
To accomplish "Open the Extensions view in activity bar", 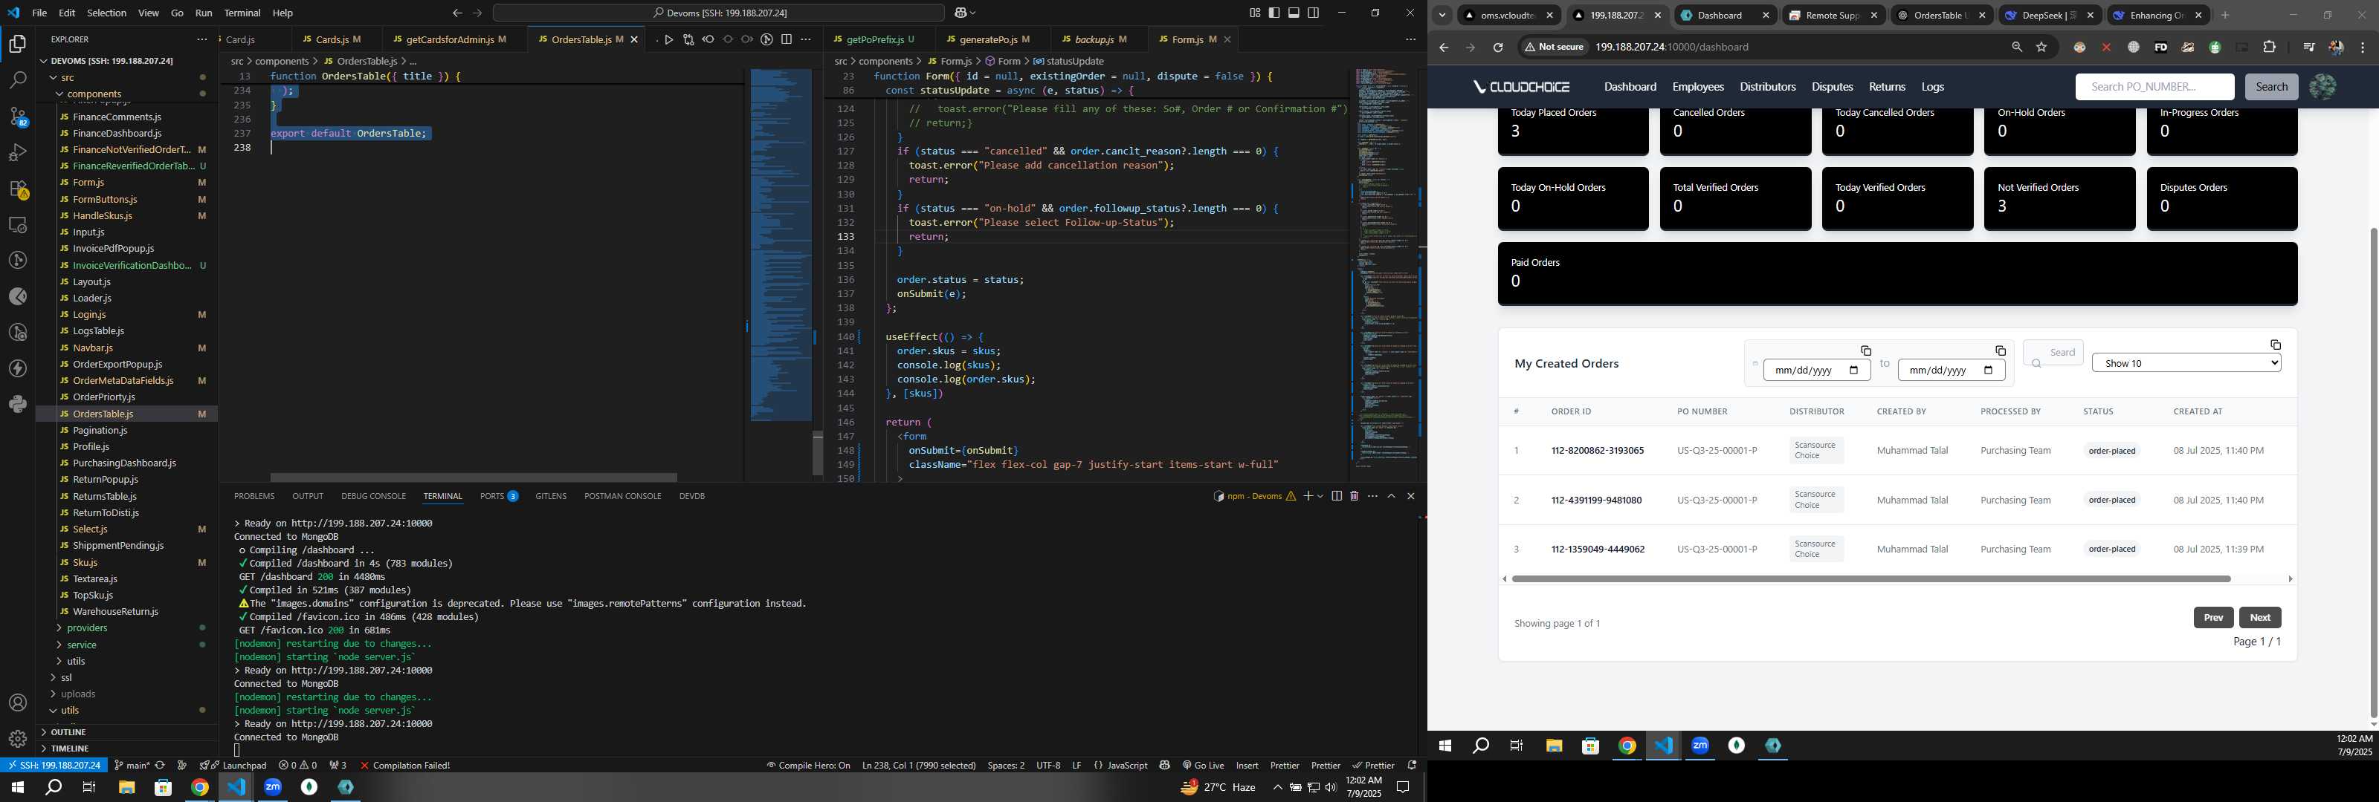I will (18, 189).
